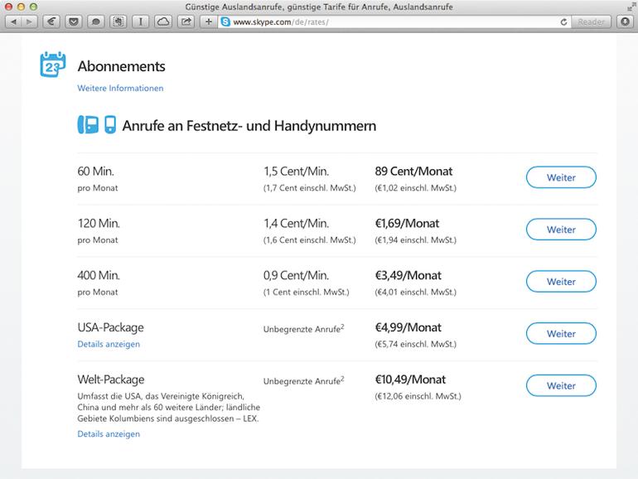Reload page with the refresh icon
638x479 pixels.
563,22
